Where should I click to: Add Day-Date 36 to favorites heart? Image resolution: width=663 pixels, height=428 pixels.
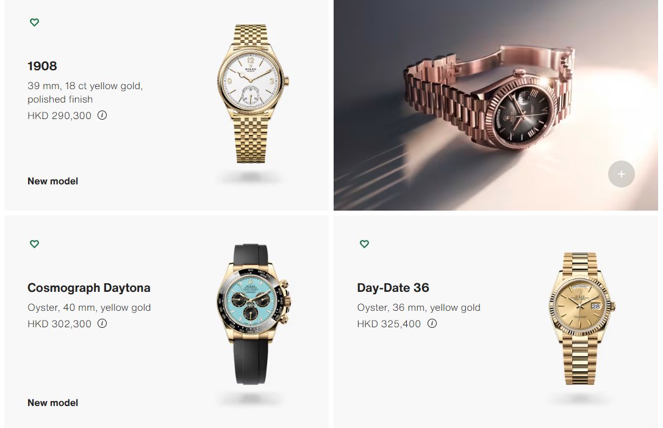365,244
